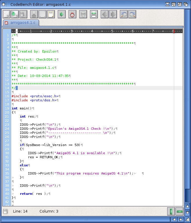Viewport: 191px width, 223px height.
Task: Click the 'res = RETURN_OK;' line
Action: coord(44,157)
